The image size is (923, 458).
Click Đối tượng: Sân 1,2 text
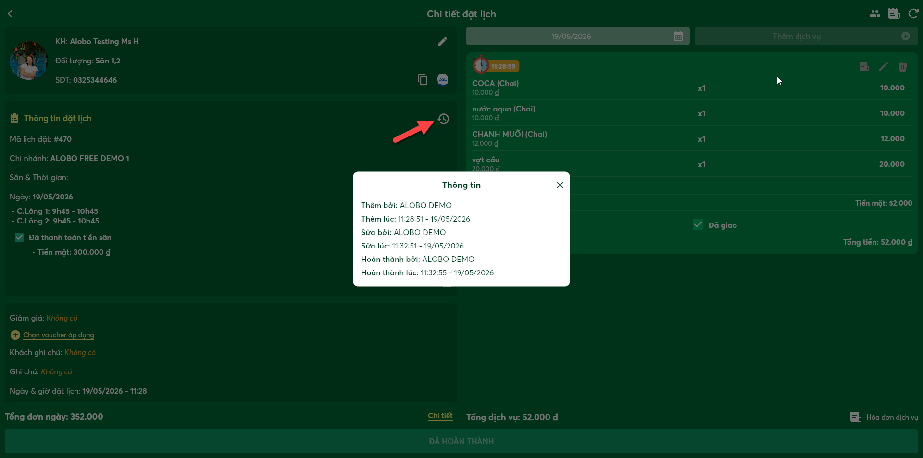click(x=87, y=61)
